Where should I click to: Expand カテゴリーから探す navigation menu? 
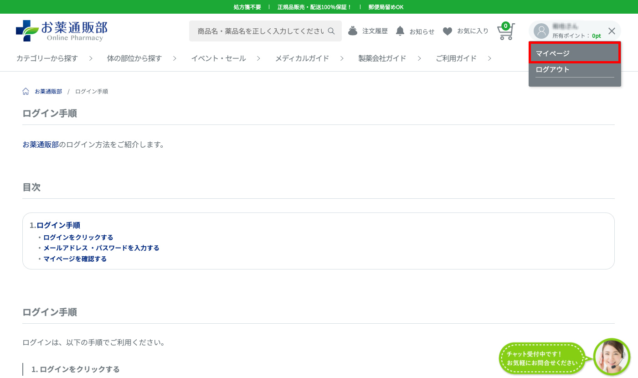[47, 58]
